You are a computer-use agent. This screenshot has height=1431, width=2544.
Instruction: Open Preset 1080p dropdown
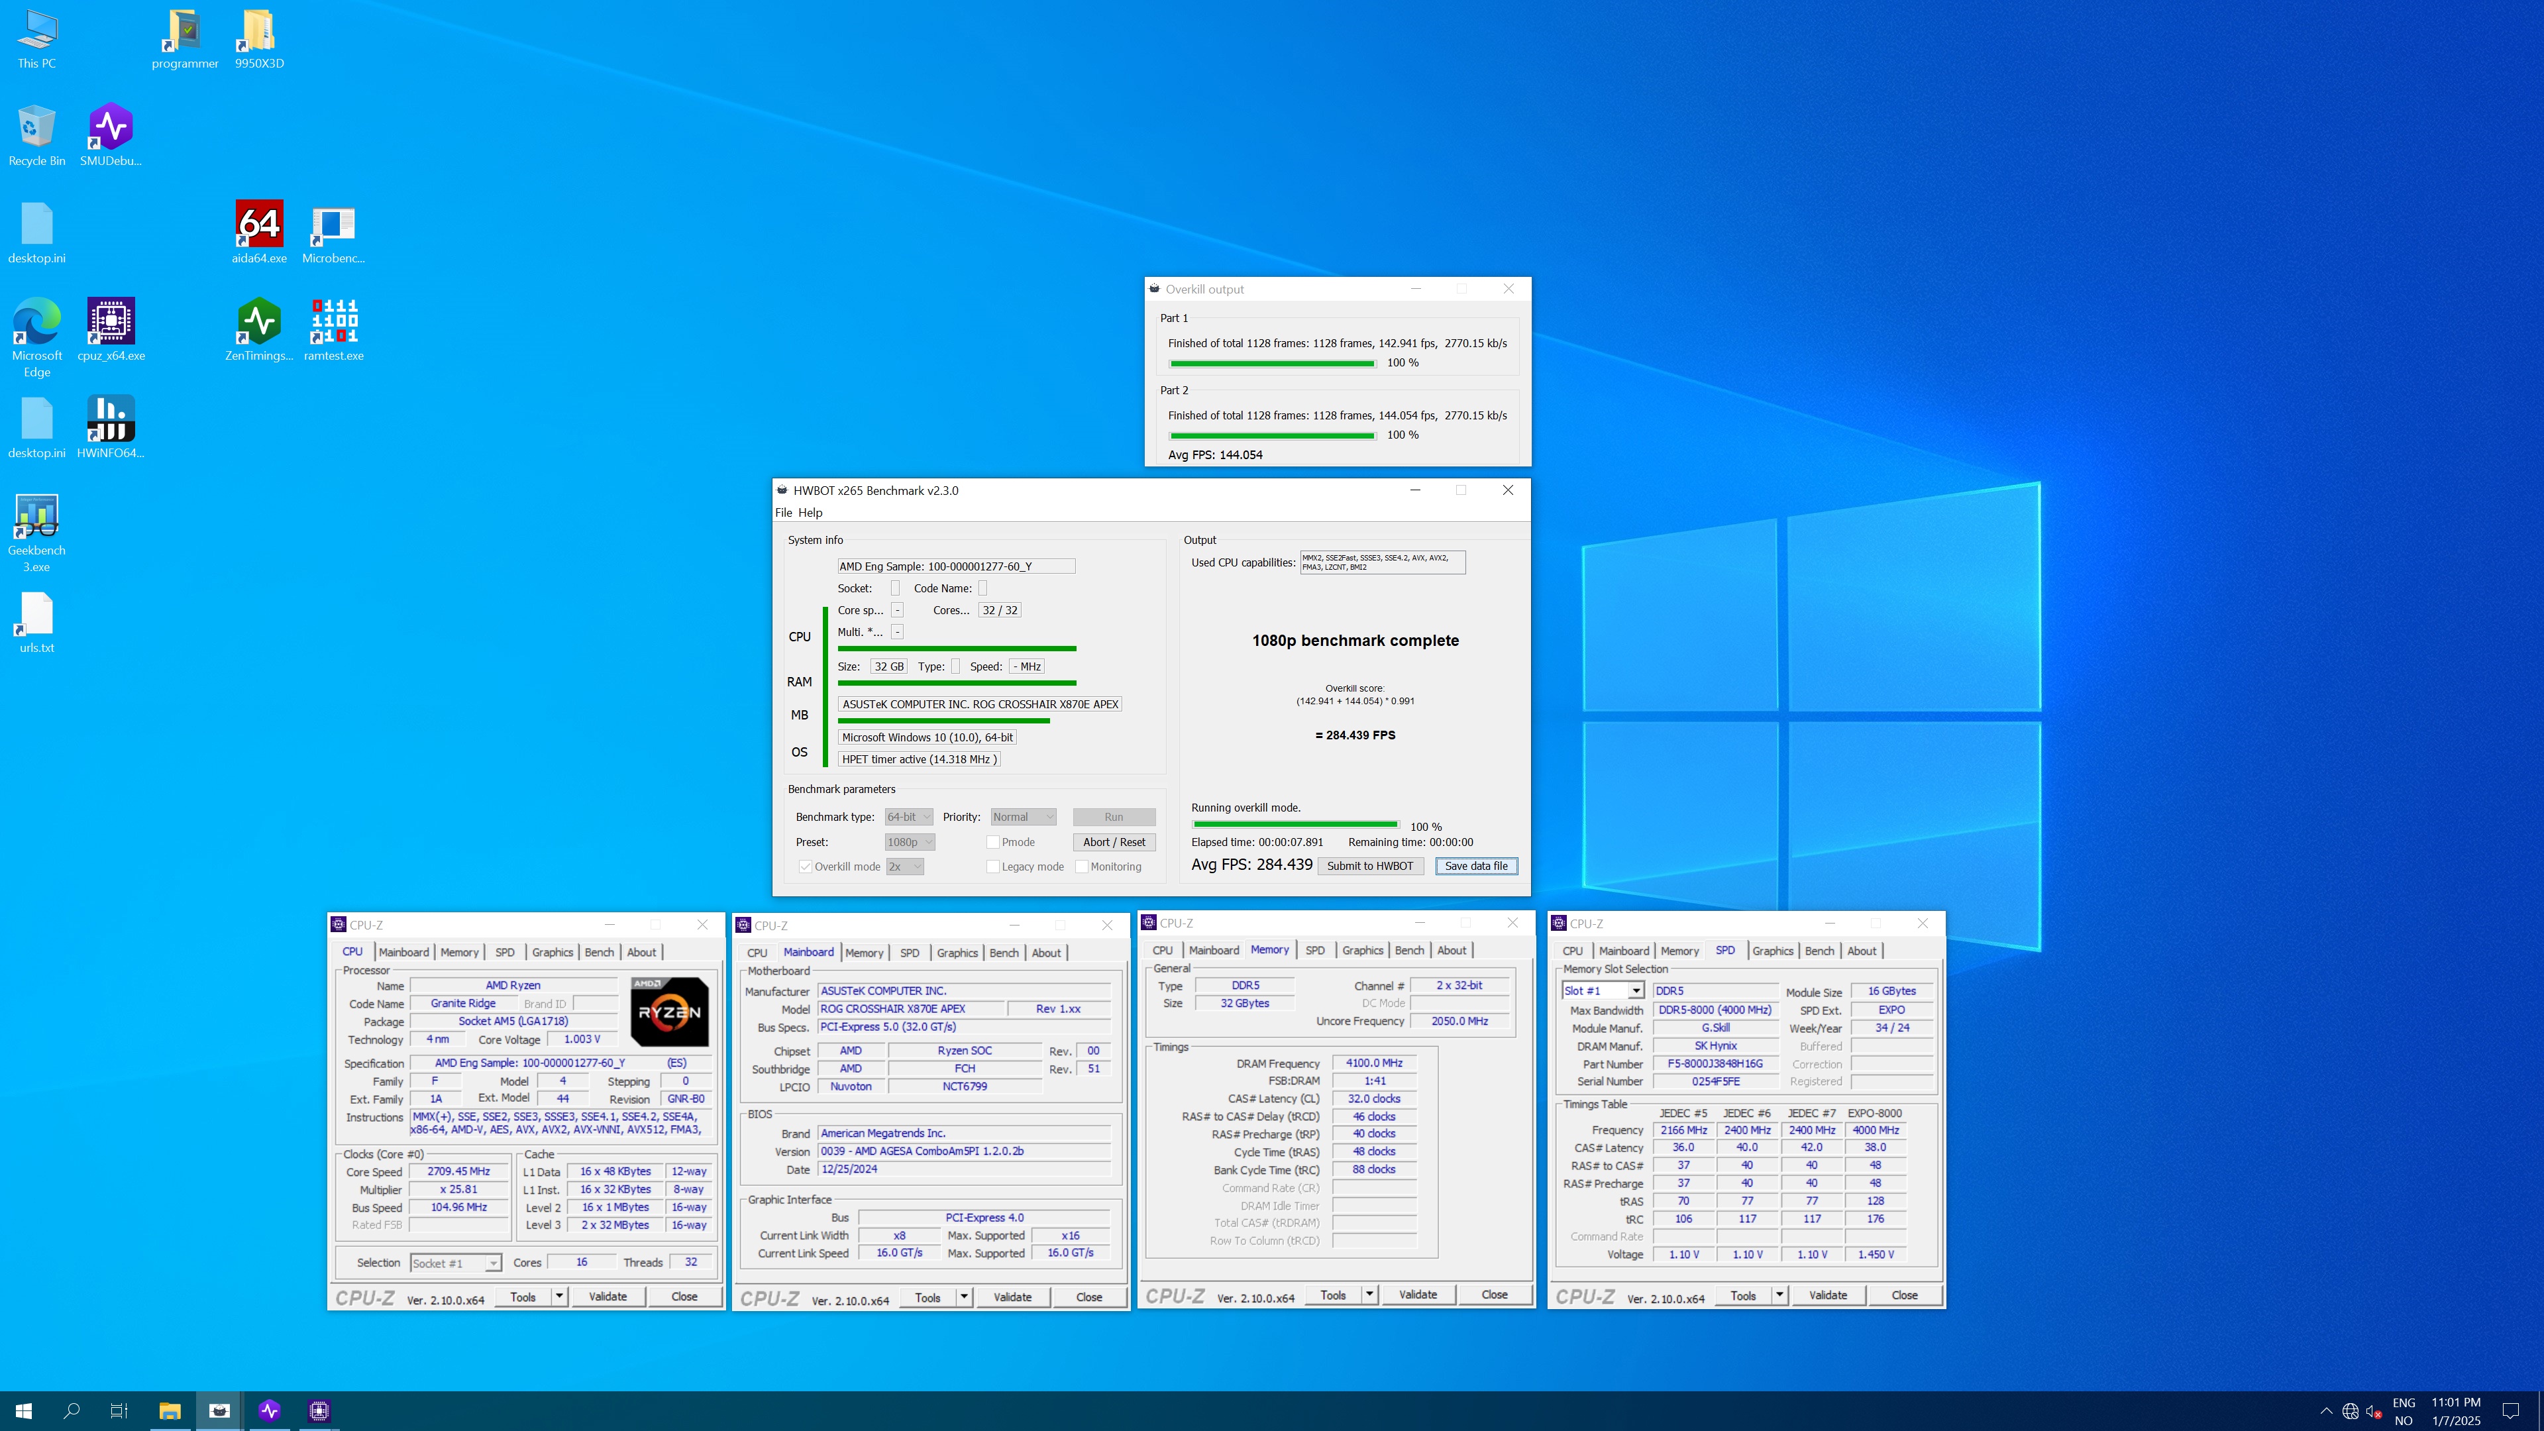tap(910, 841)
